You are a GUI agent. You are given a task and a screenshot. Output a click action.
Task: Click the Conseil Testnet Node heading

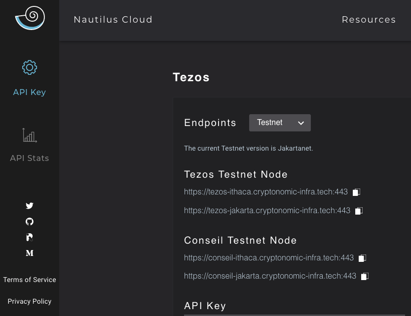click(240, 240)
